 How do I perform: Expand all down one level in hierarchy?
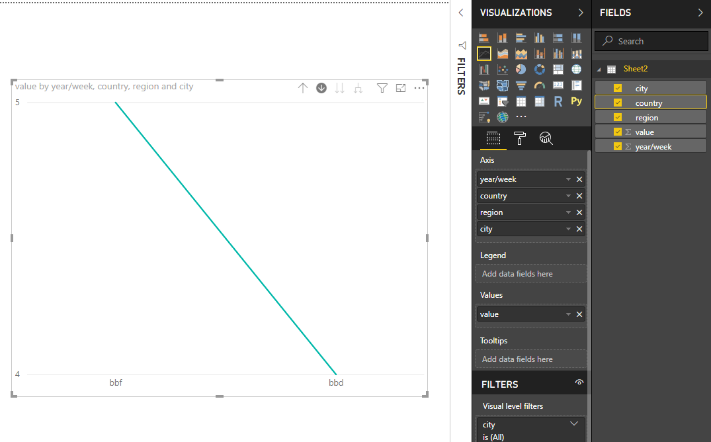(358, 88)
